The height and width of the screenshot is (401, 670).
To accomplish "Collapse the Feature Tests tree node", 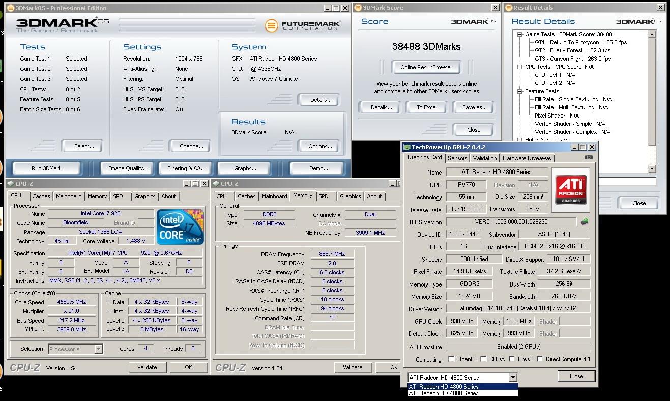I will click(x=520, y=91).
